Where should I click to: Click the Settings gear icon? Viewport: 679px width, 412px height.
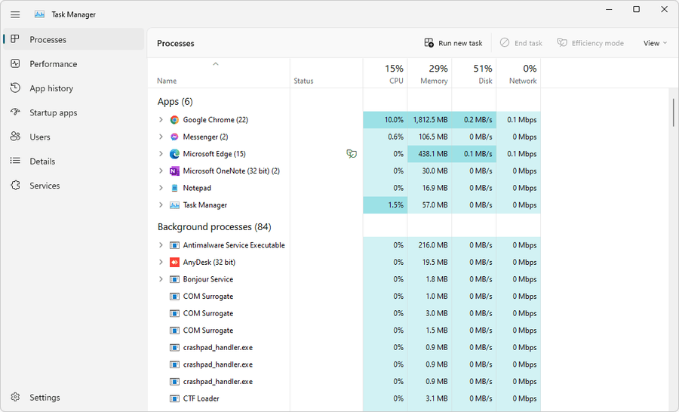15,397
